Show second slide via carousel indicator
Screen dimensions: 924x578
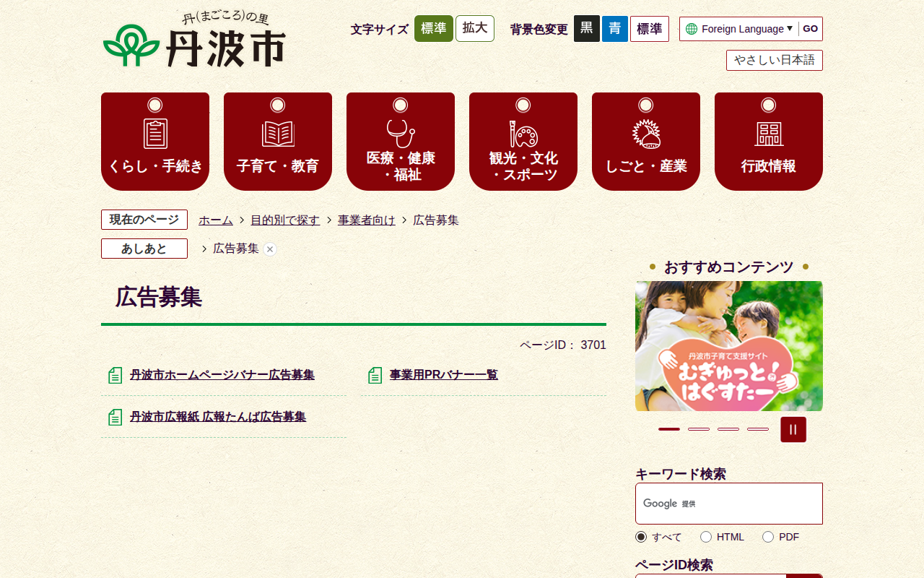[x=699, y=429]
